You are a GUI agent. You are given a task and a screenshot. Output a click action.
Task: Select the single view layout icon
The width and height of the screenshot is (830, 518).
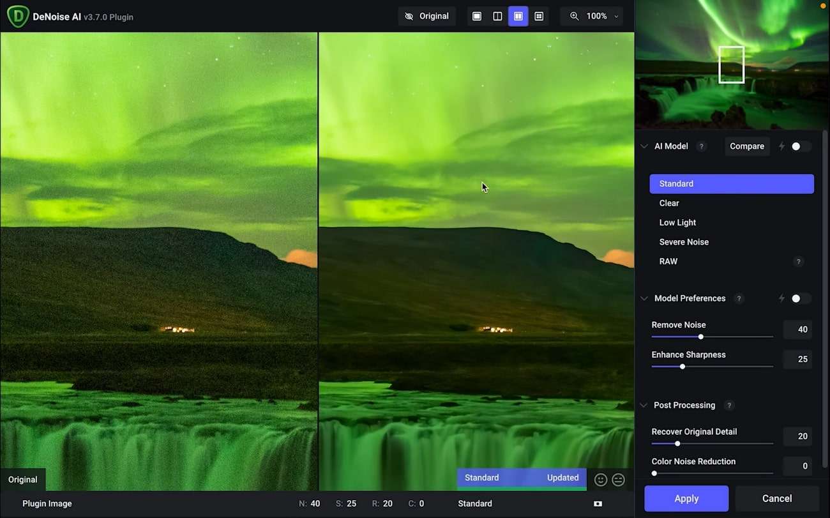[476, 16]
